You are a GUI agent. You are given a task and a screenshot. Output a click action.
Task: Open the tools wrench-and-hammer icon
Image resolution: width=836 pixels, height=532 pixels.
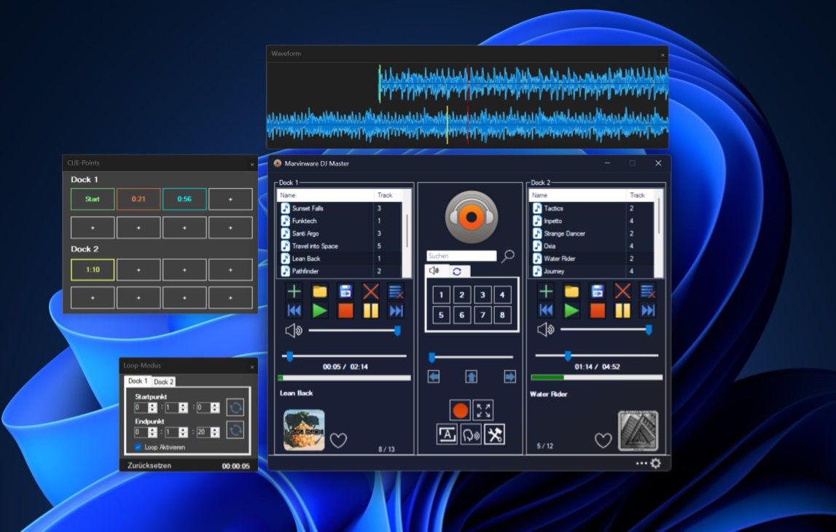494,434
